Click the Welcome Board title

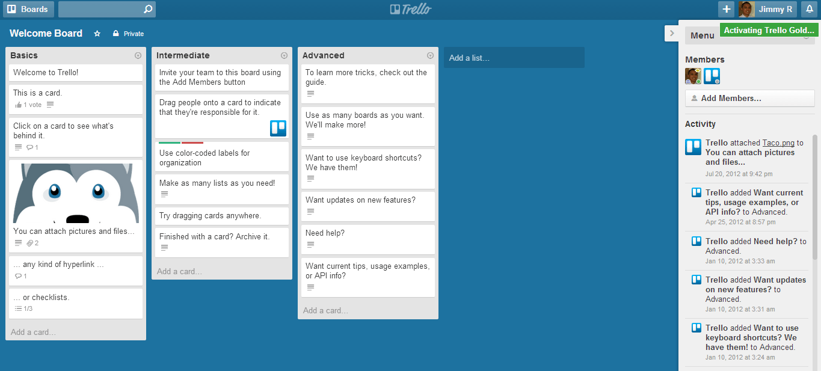click(x=46, y=34)
